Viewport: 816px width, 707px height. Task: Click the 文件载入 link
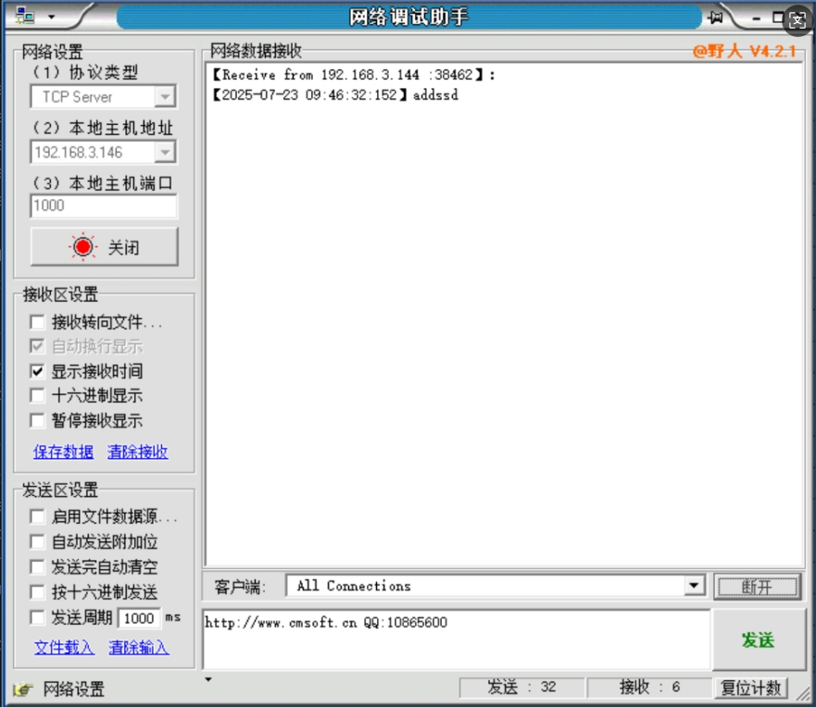click(65, 648)
